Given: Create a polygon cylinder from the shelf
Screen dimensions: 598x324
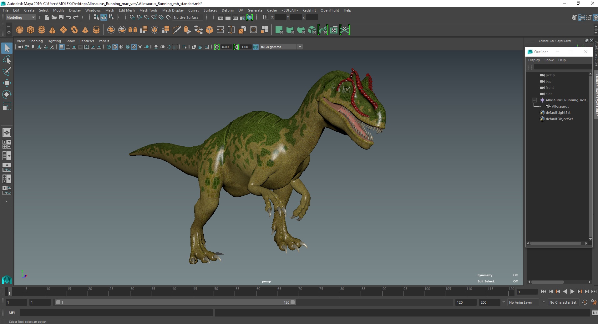Looking at the screenshot, I should (42, 30).
